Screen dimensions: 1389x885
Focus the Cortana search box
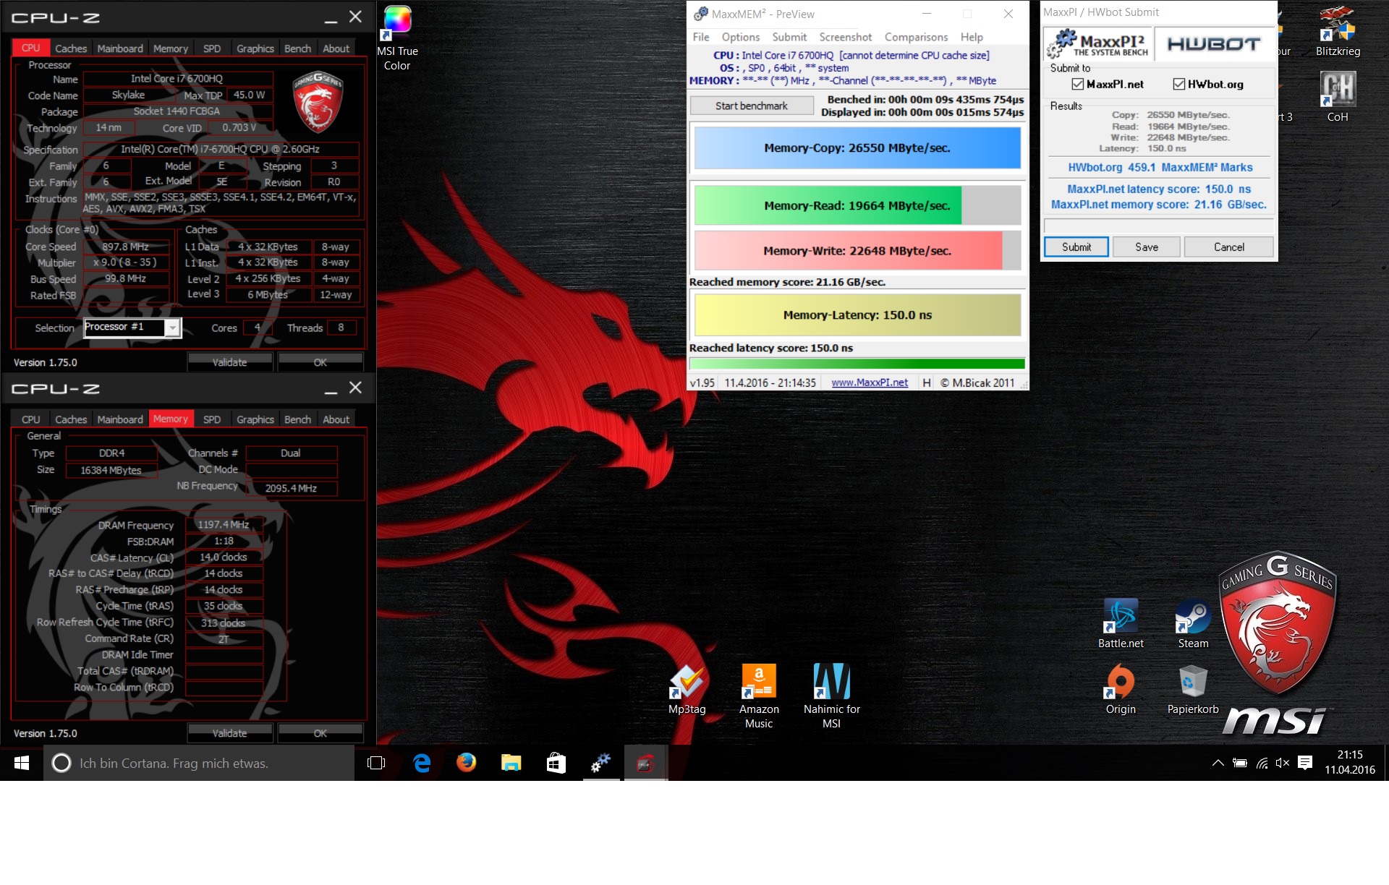[x=199, y=763]
